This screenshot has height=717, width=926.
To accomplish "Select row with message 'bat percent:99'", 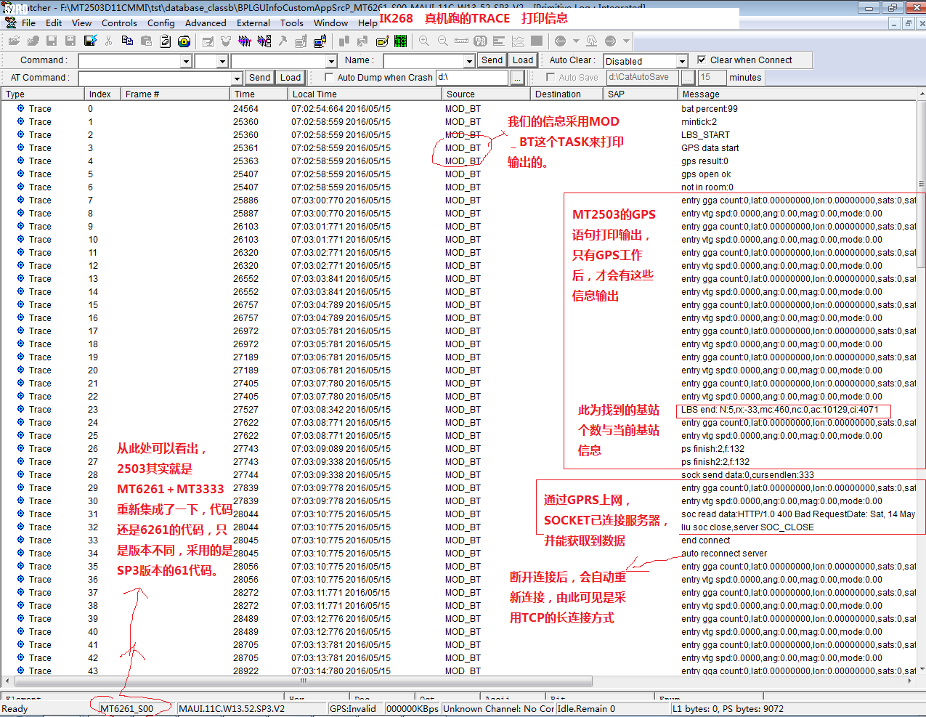I will click(458, 109).
